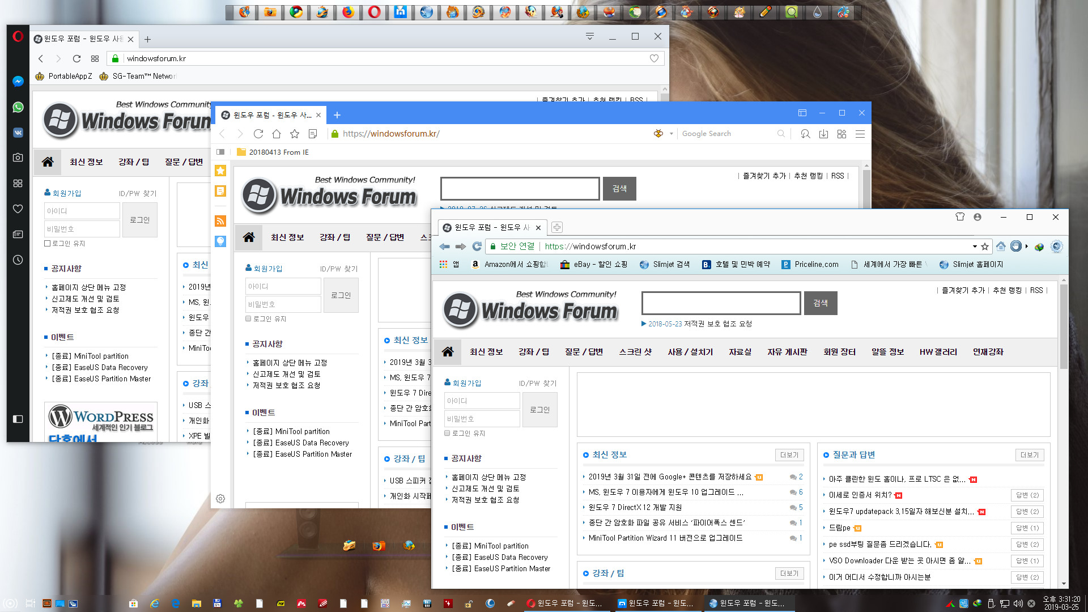The width and height of the screenshot is (1088, 612).
Task: Click the home icon in the Maxthon toolbar
Action: (x=277, y=134)
